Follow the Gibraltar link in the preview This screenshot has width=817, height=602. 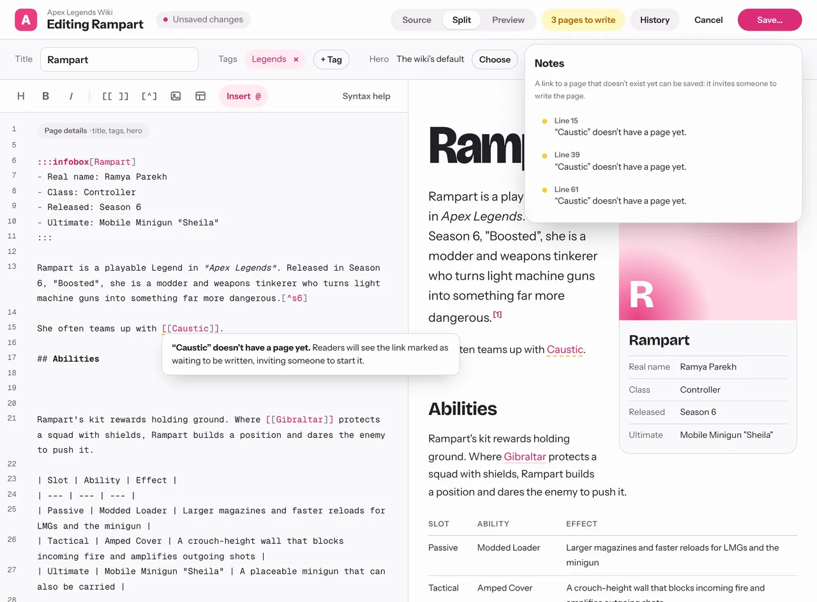click(x=525, y=456)
